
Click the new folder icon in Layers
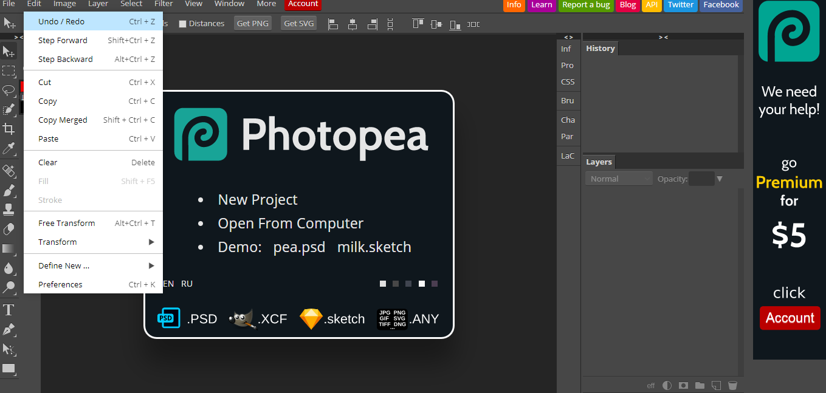pyautogui.click(x=700, y=385)
